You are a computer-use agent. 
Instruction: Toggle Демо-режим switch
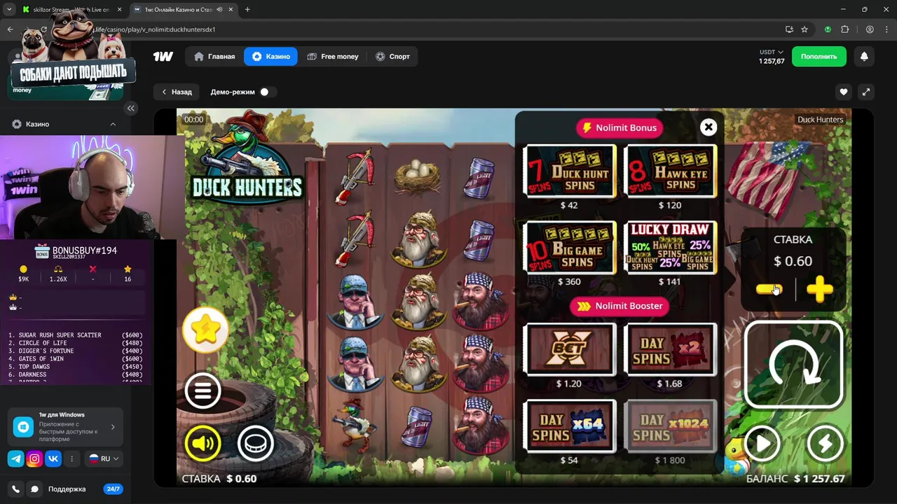click(x=267, y=92)
